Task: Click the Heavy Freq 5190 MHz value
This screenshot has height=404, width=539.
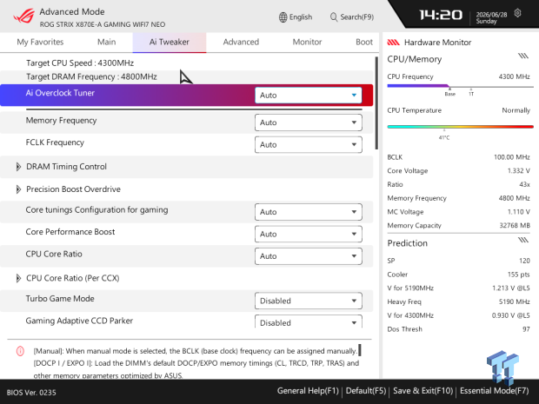Action: pyautogui.click(x=515, y=301)
